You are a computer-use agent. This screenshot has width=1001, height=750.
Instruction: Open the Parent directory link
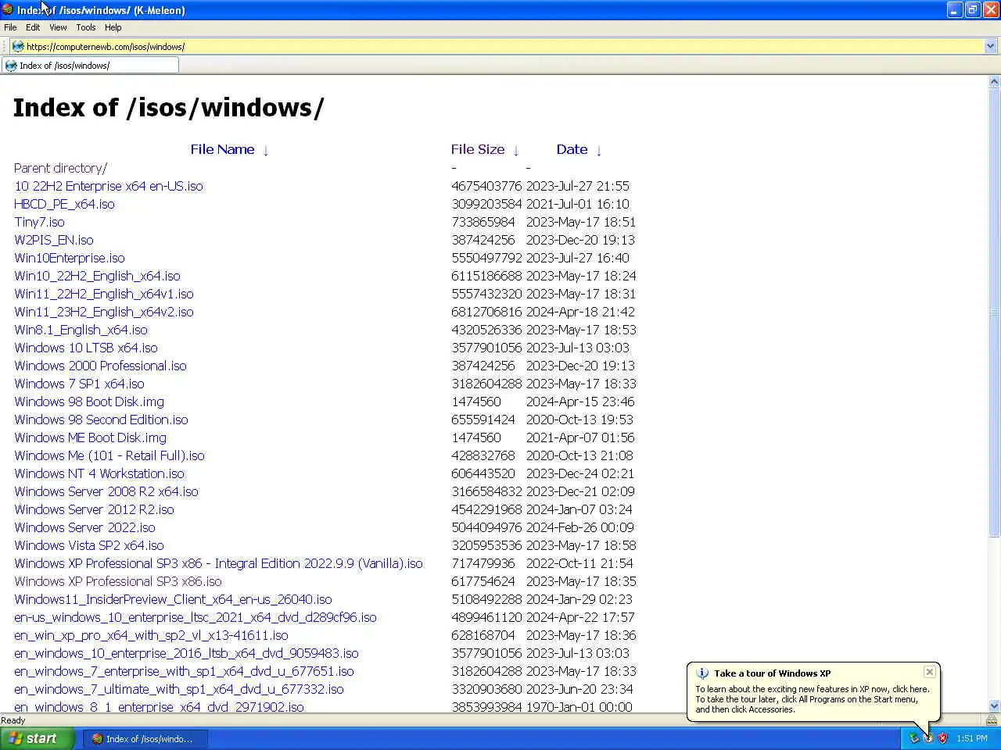60,168
